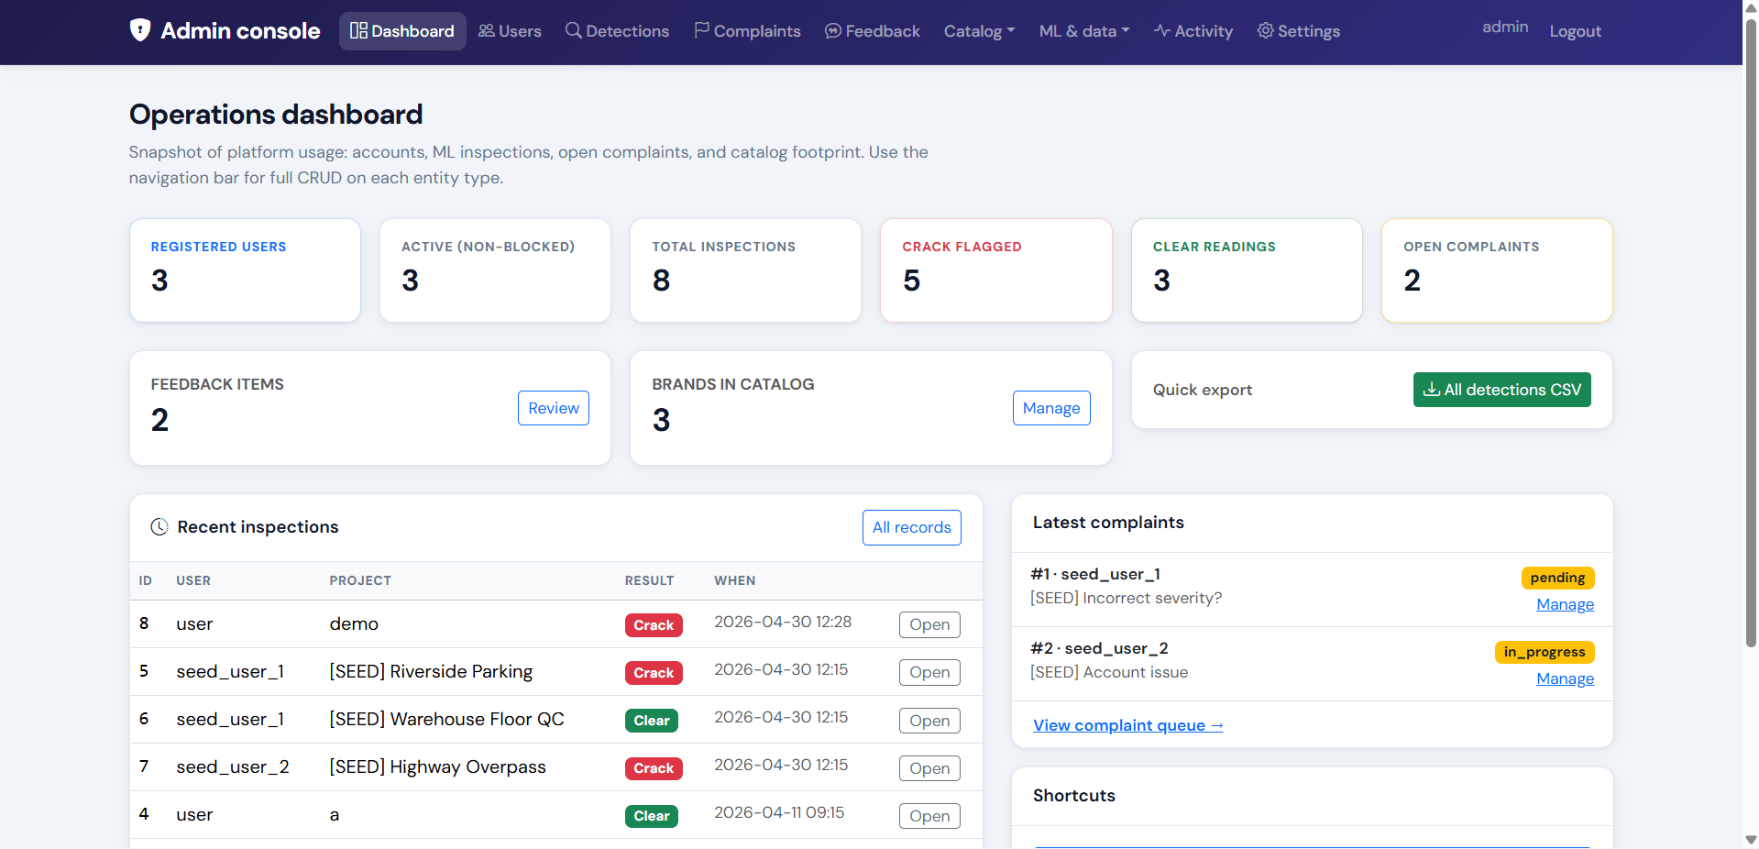Click the Users people icon
This screenshot has height=849, width=1759.
click(x=487, y=30)
